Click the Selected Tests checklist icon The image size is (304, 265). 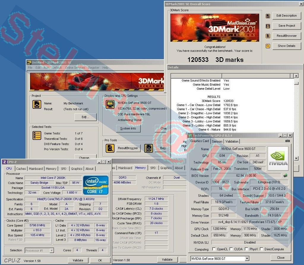pyautogui.click(x=37, y=135)
